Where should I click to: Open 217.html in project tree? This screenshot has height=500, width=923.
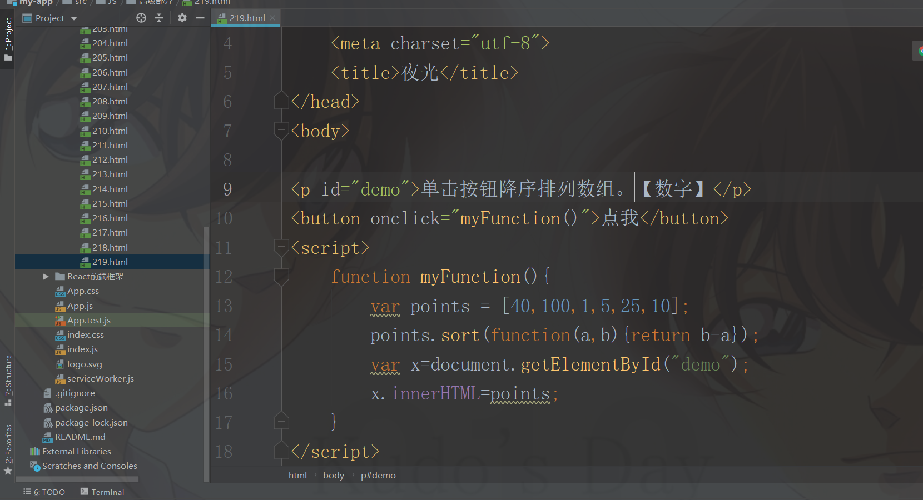(x=105, y=233)
